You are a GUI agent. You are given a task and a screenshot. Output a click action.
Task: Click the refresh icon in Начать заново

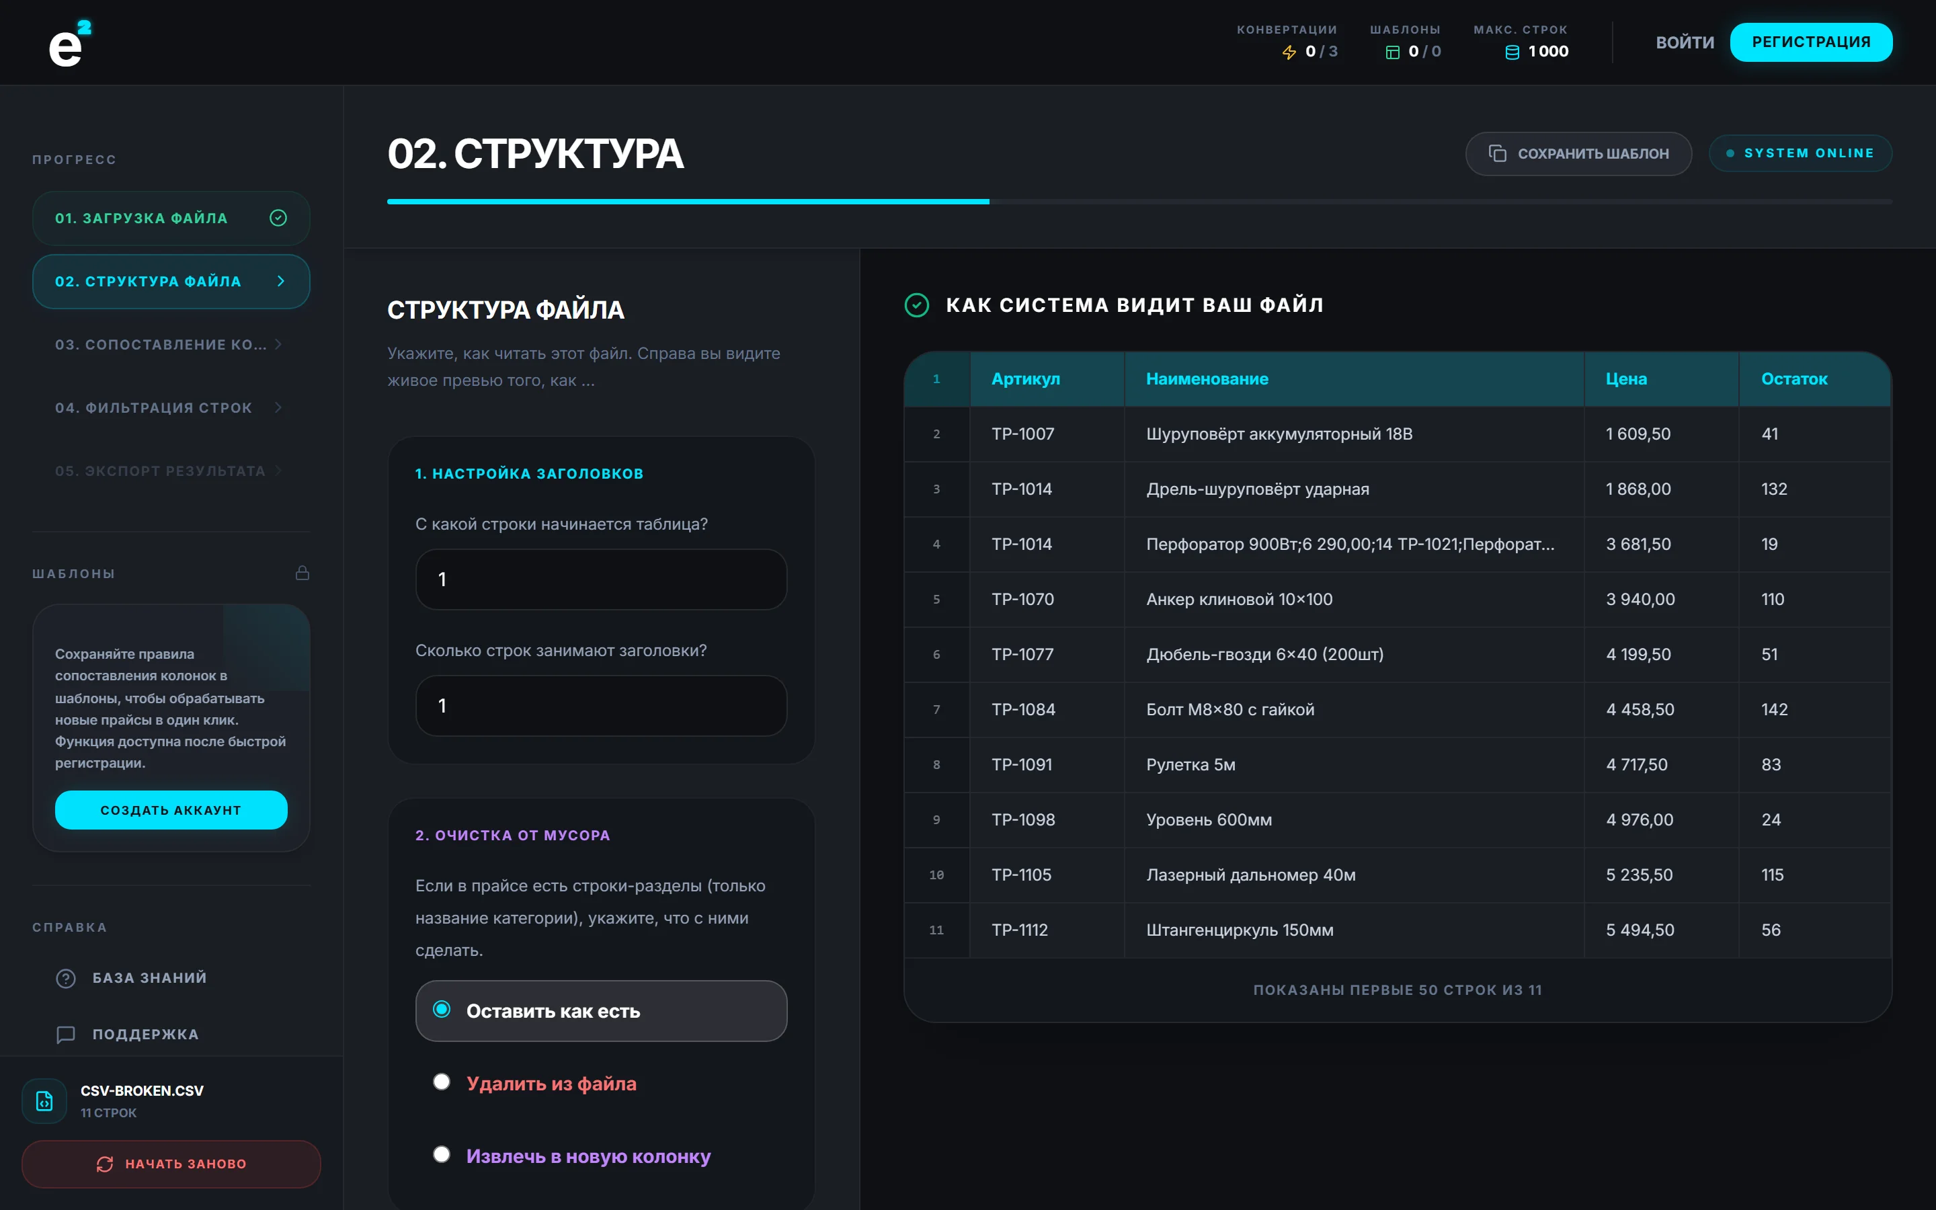click(x=105, y=1164)
